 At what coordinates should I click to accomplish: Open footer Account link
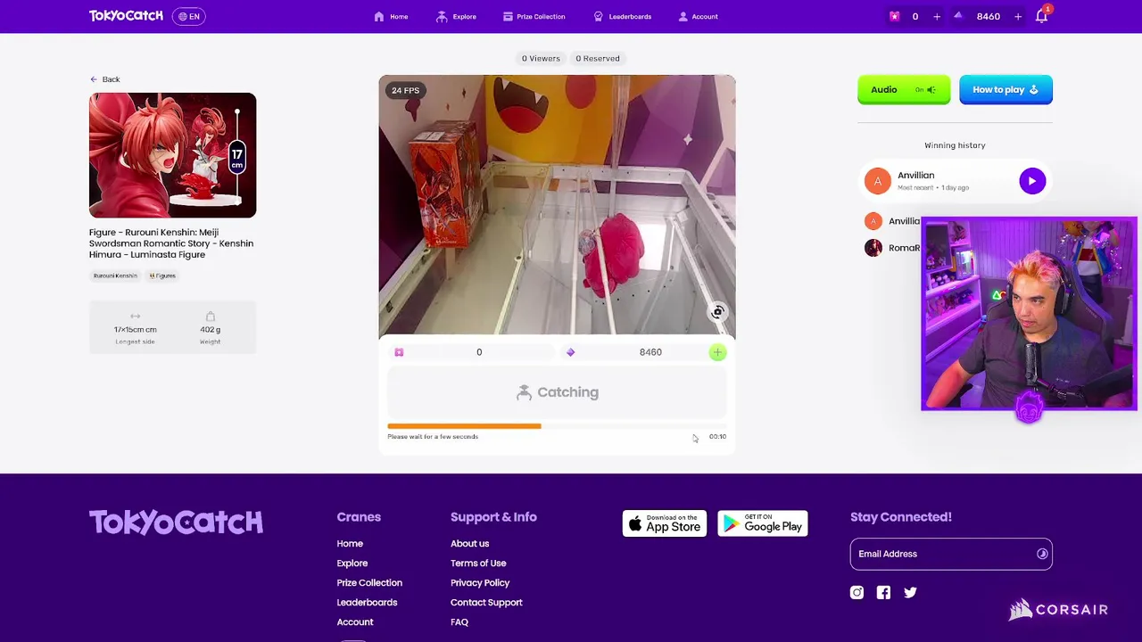355,621
